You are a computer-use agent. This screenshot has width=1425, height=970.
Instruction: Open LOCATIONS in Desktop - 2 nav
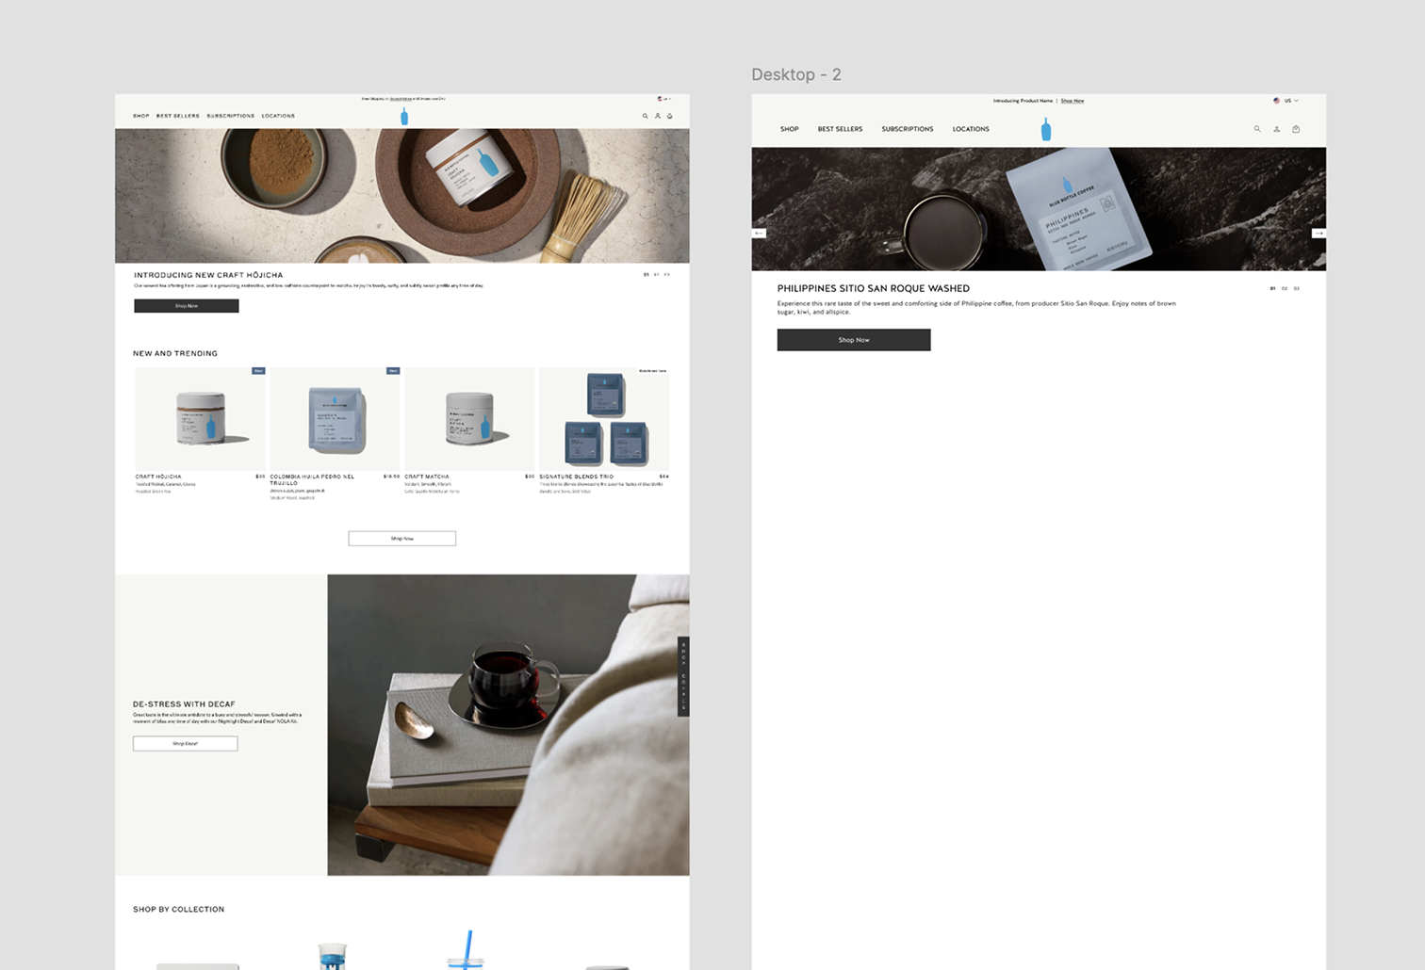(971, 129)
